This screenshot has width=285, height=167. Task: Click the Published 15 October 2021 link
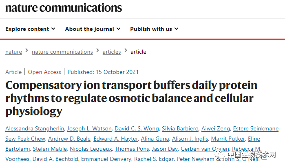click(103, 72)
